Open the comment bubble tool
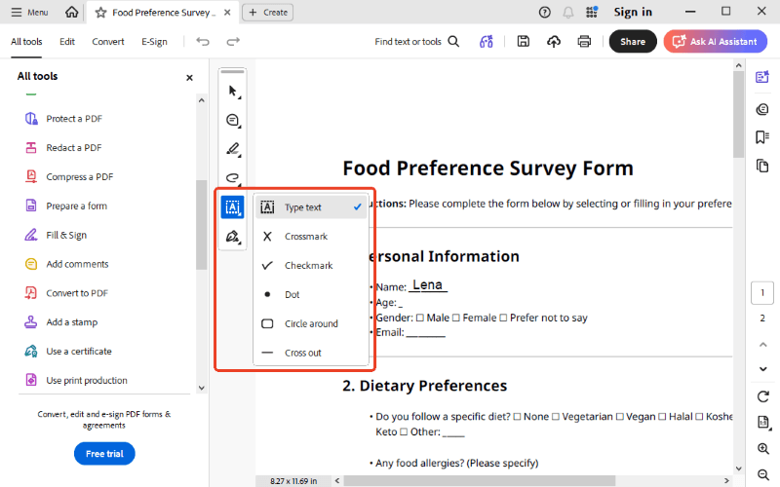 [233, 120]
